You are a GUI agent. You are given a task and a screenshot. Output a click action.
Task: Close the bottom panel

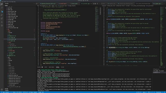[x=164, y=67]
